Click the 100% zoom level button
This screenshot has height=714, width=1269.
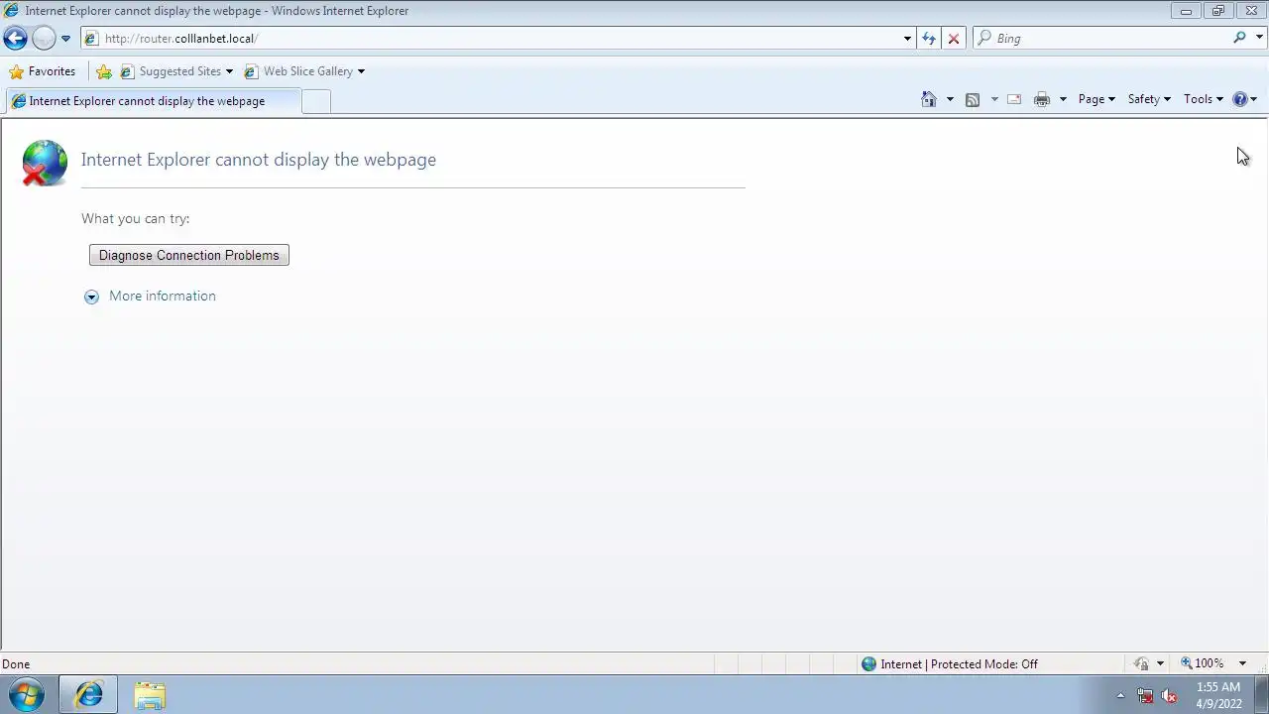click(1203, 663)
